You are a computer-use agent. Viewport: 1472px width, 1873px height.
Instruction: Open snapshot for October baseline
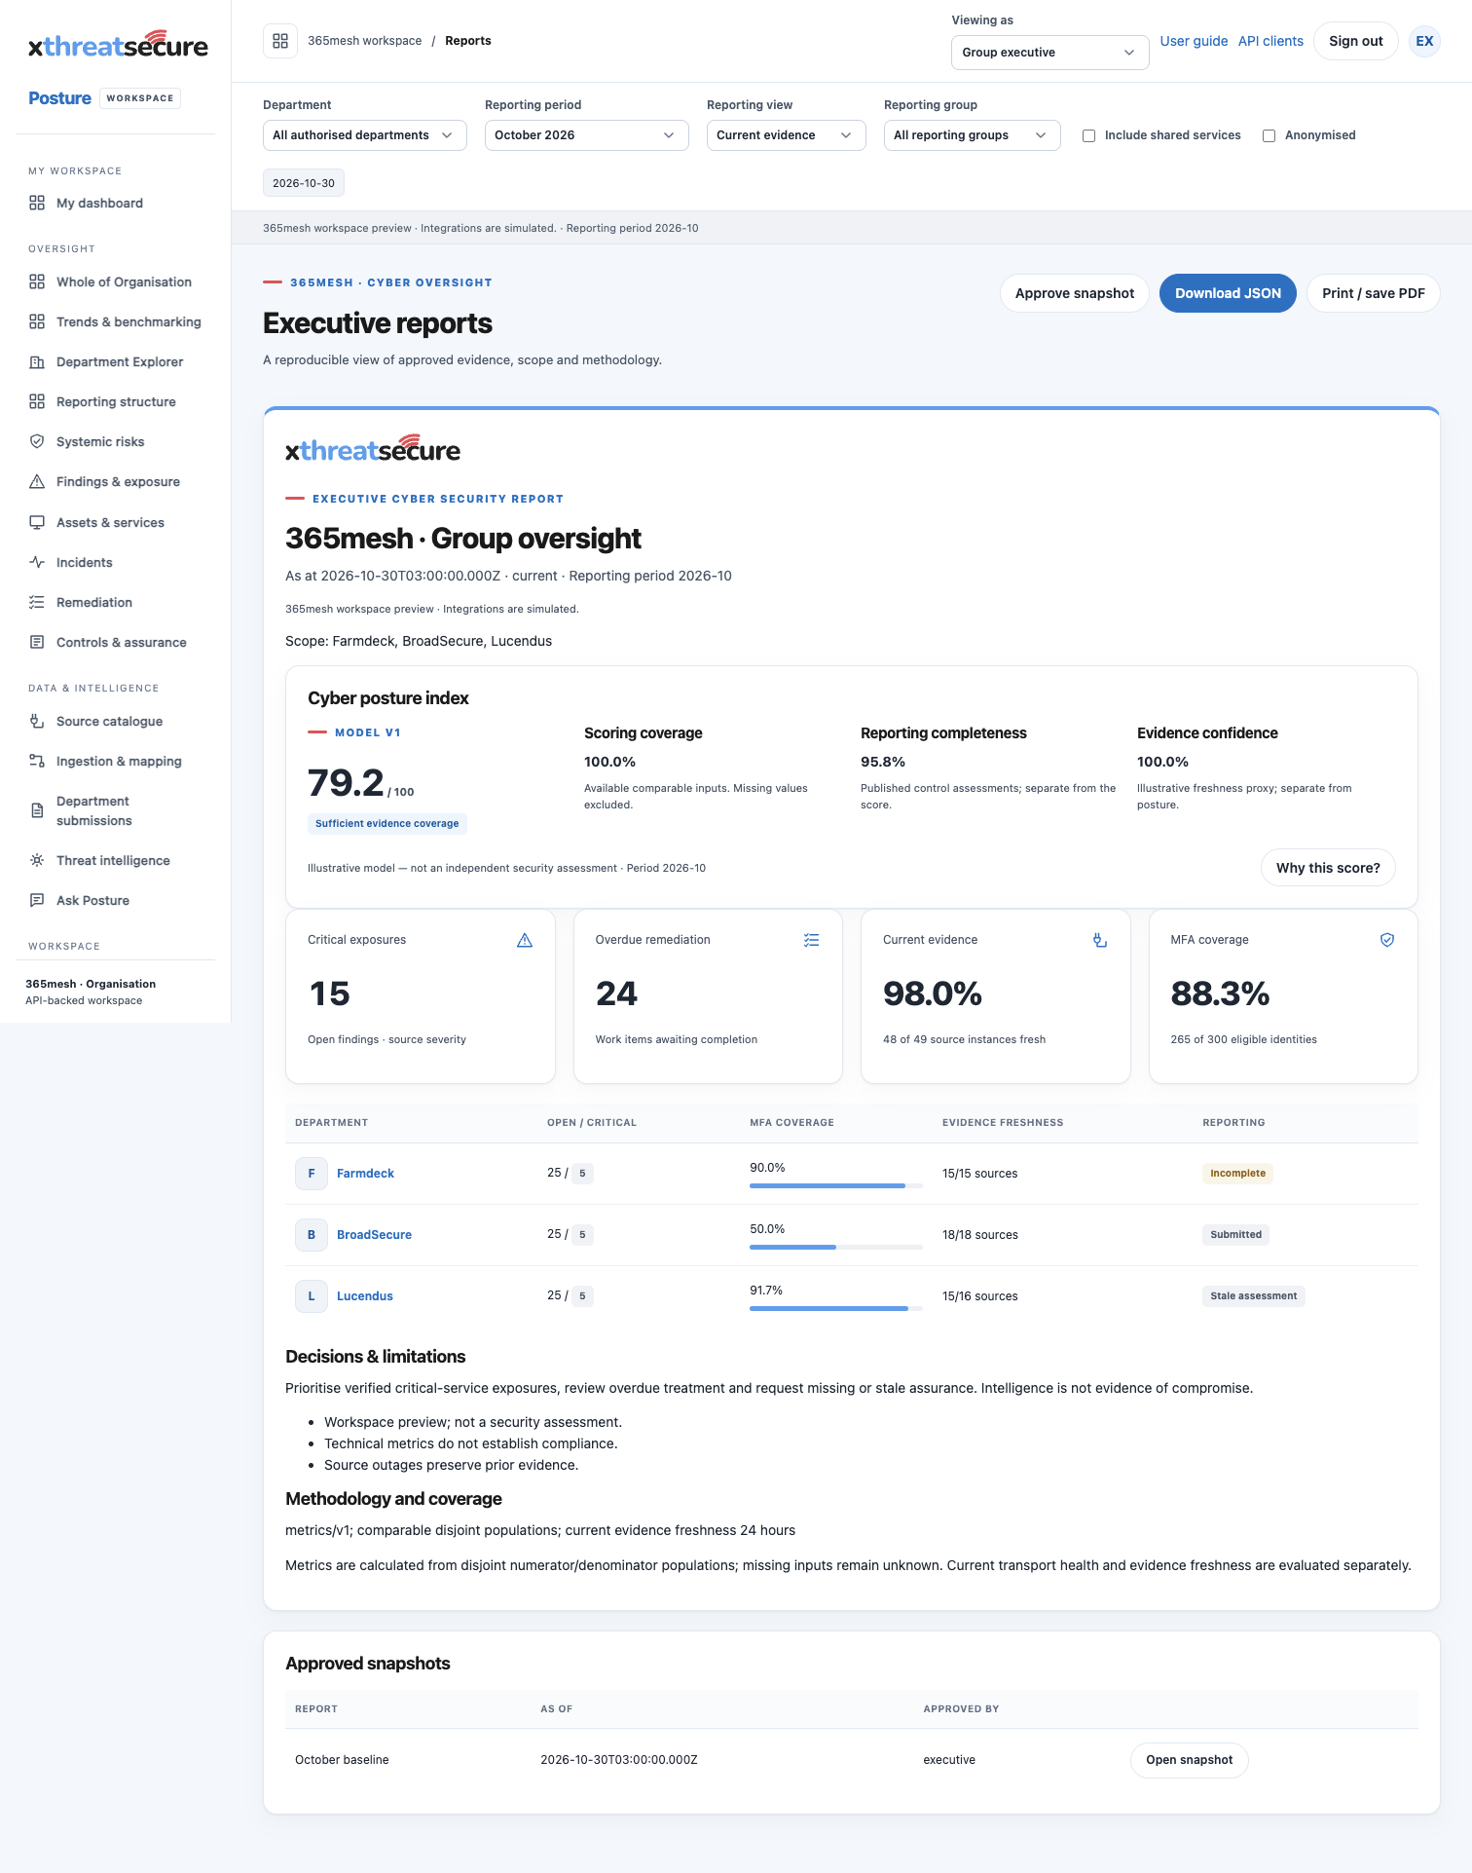click(x=1189, y=1760)
